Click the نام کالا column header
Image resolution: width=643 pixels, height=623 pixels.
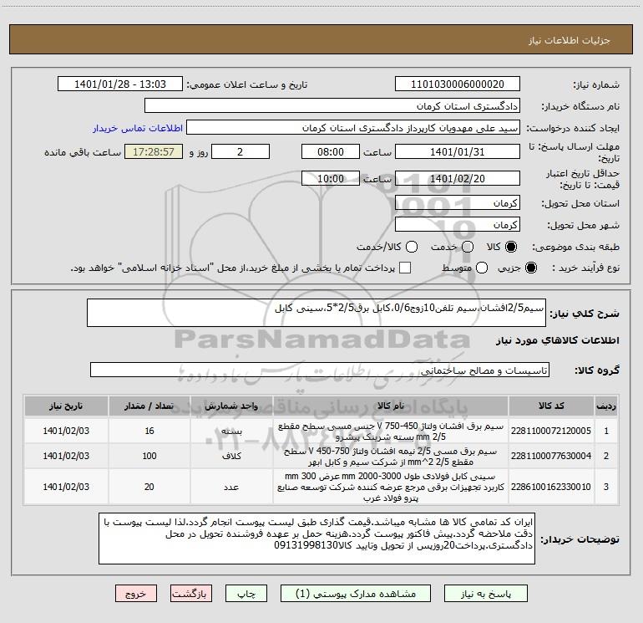(391, 406)
